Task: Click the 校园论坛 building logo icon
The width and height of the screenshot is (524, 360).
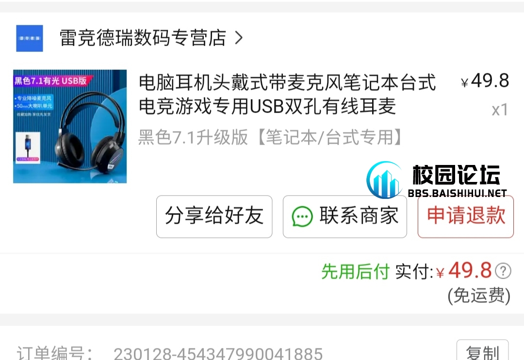Action: (x=385, y=180)
